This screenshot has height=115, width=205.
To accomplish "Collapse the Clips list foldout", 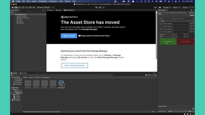I will (160, 21).
